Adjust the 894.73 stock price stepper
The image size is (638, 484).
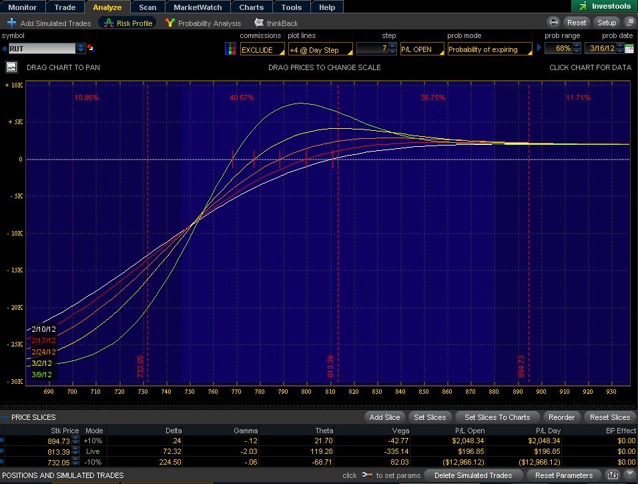pos(75,441)
